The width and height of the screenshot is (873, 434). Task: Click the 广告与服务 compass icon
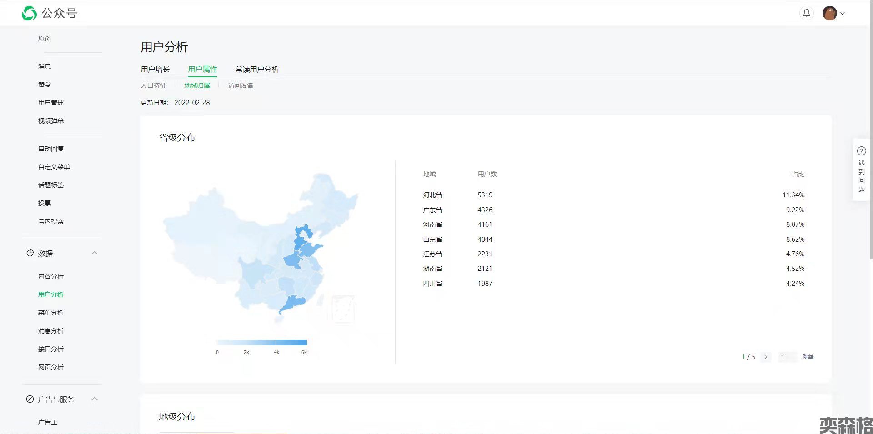pos(30,399)
